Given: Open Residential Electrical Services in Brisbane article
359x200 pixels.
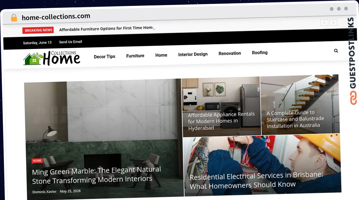Looking at the screenshot, I should click(x=256, y=180).
